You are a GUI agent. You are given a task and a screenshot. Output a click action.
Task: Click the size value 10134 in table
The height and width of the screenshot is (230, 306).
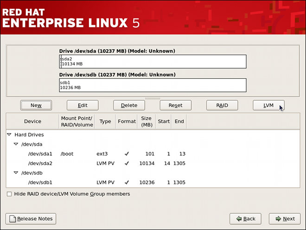147,163
